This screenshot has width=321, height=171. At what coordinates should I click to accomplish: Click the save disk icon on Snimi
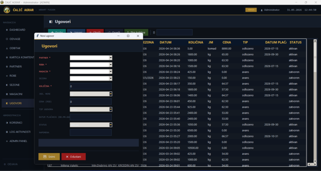point(45,157)
